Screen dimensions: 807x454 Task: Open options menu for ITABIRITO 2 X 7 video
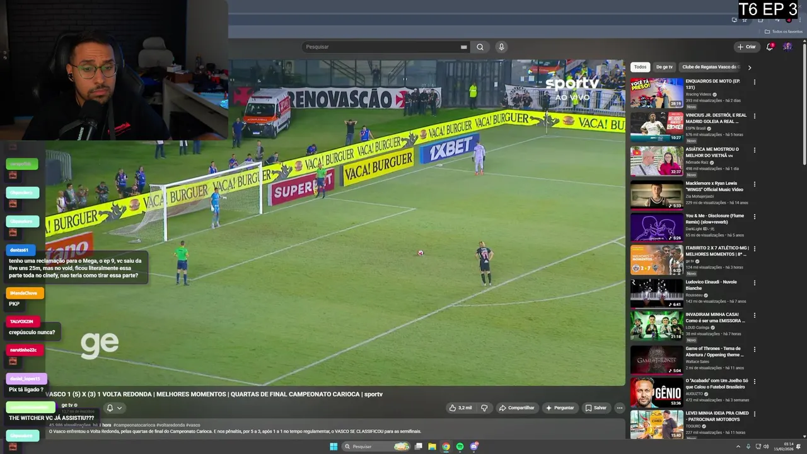pyautogui.click(x=754, y=248)
